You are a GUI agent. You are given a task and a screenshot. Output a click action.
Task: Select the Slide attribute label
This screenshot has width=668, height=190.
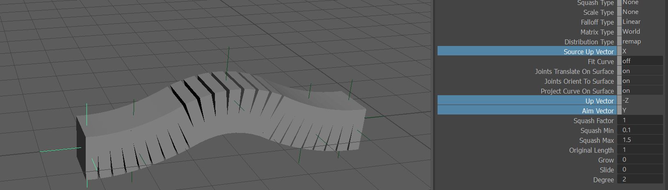click(606, 170)
